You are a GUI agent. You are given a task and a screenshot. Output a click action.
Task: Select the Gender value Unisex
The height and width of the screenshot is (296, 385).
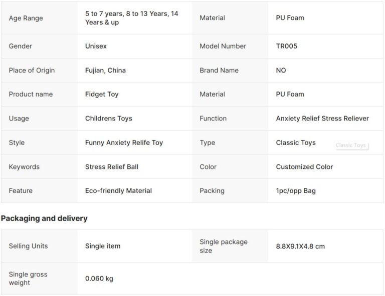(96, 46)
